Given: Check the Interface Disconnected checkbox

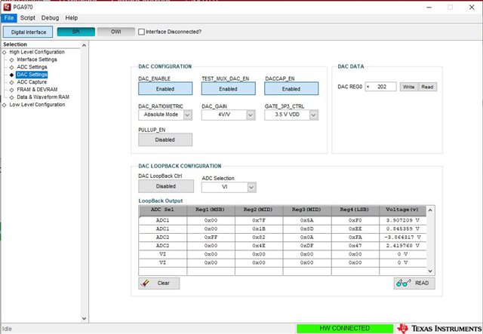Looking at the screenshot, I should (141, 32).
